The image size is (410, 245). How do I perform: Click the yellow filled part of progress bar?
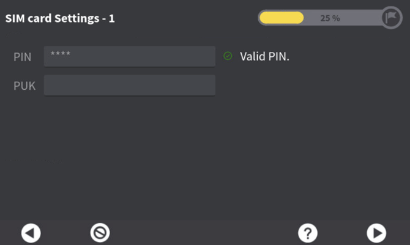[281, 18]
